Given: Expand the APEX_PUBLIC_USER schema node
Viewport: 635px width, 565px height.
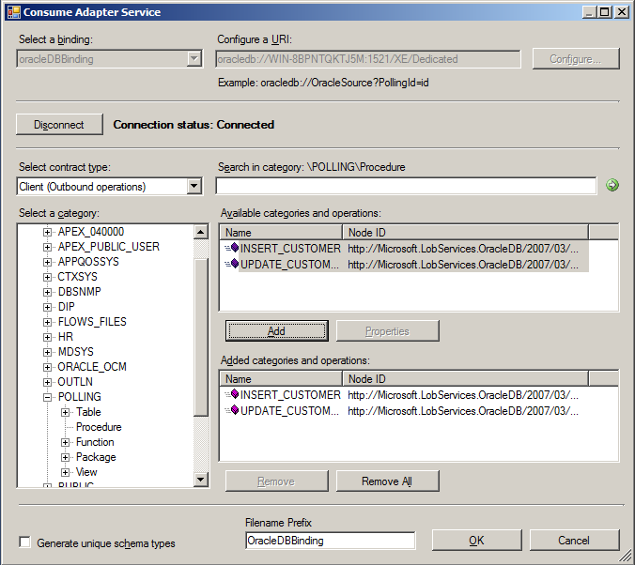Looking at the screenshot, I should click(47, 247).
